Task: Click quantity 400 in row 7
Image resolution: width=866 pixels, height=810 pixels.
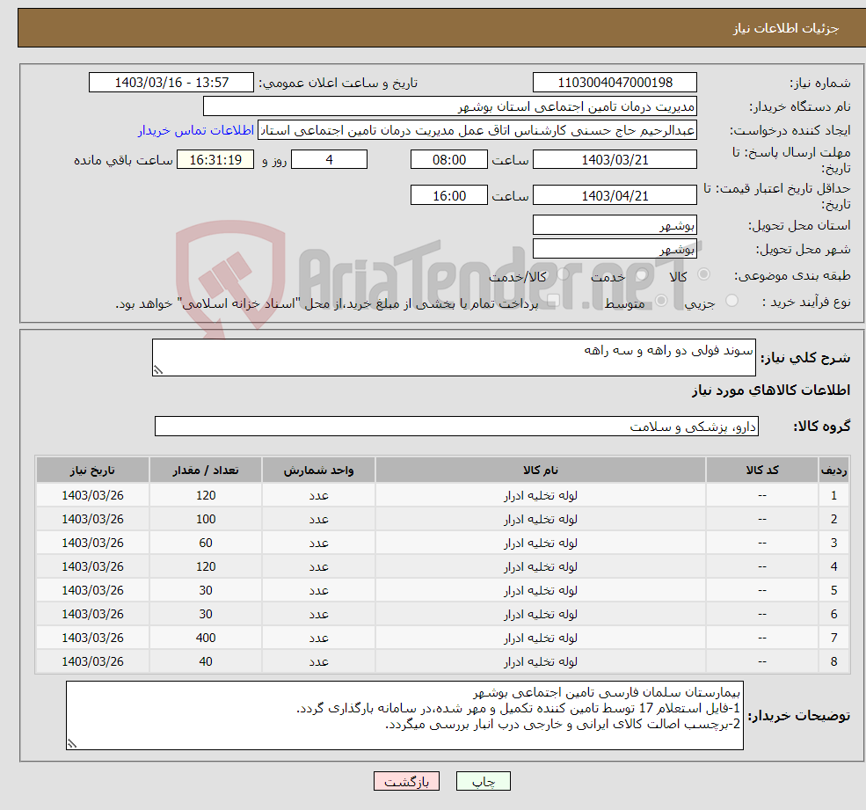Action: [x=206, y=639]
